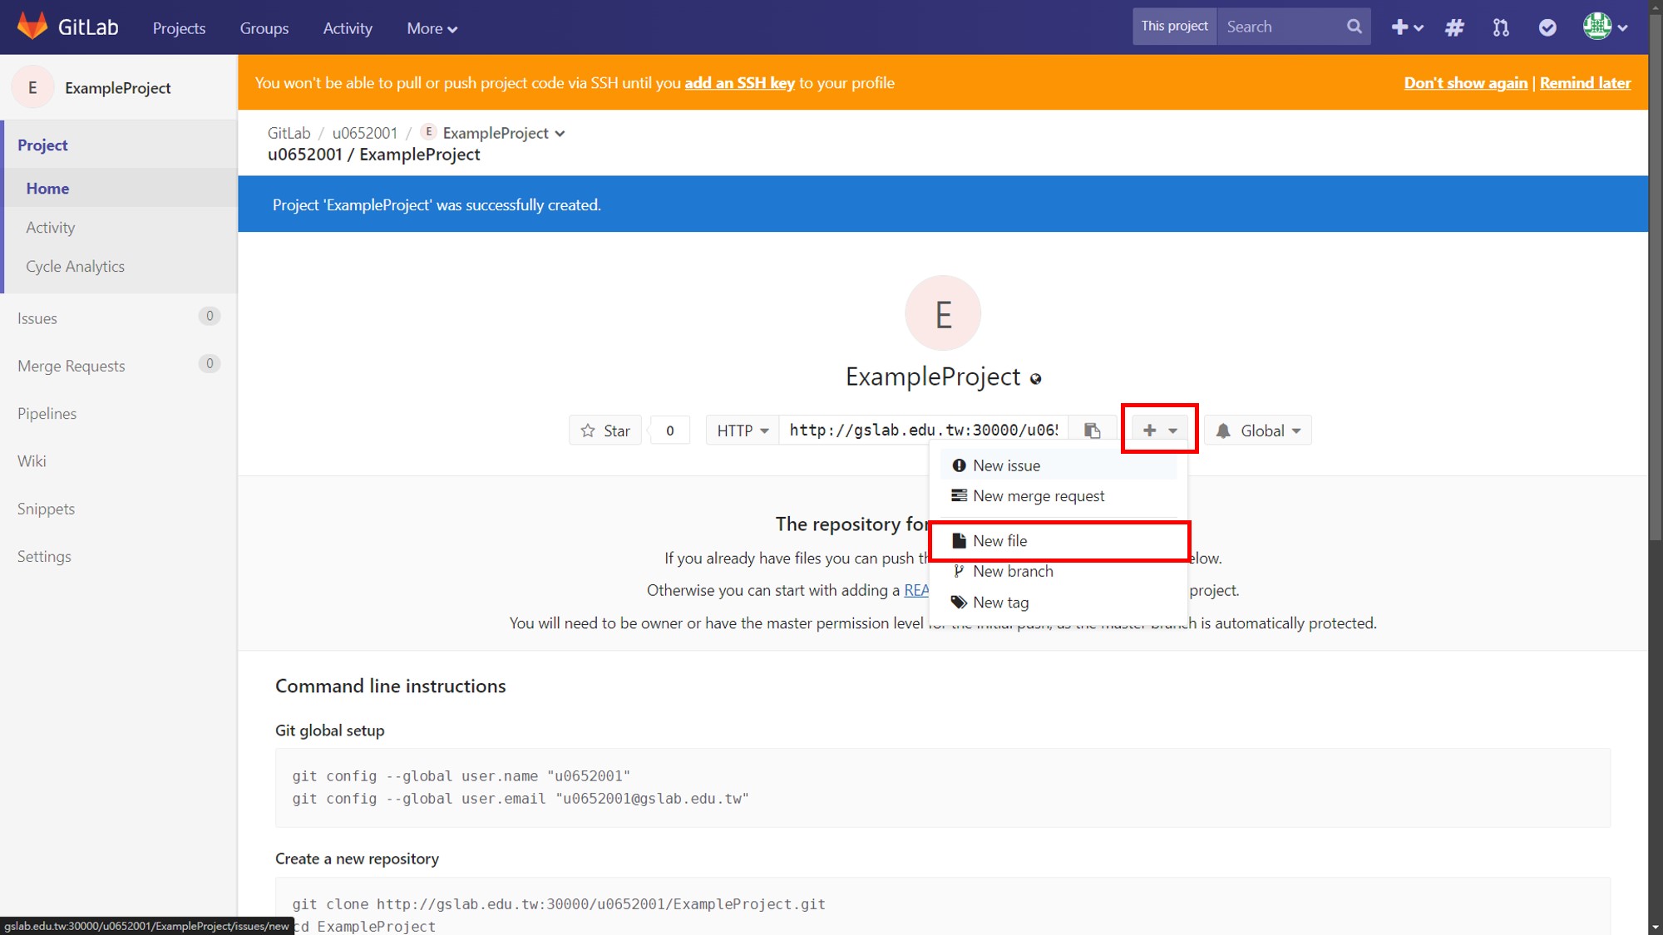Click the git config user.email line

coord(521,799)
